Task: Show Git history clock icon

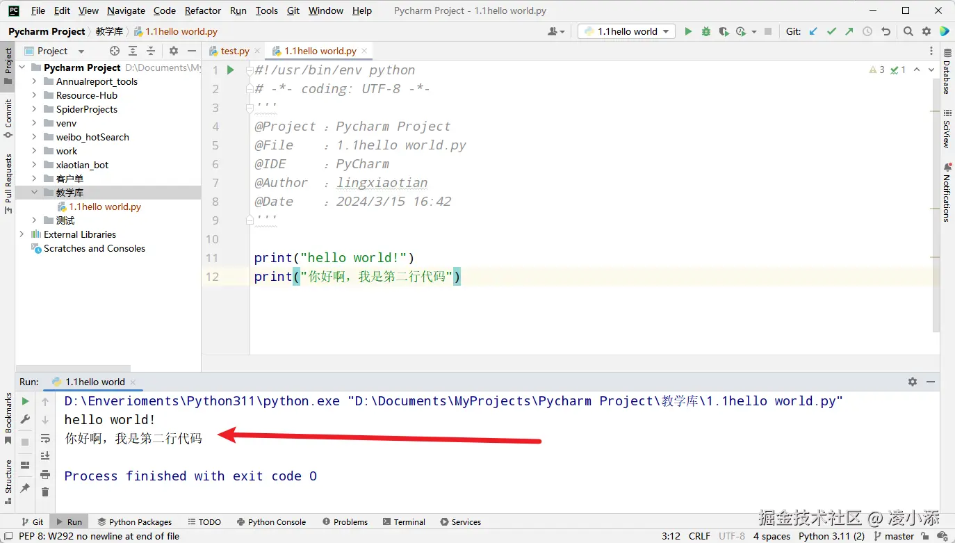Action: 867,31
